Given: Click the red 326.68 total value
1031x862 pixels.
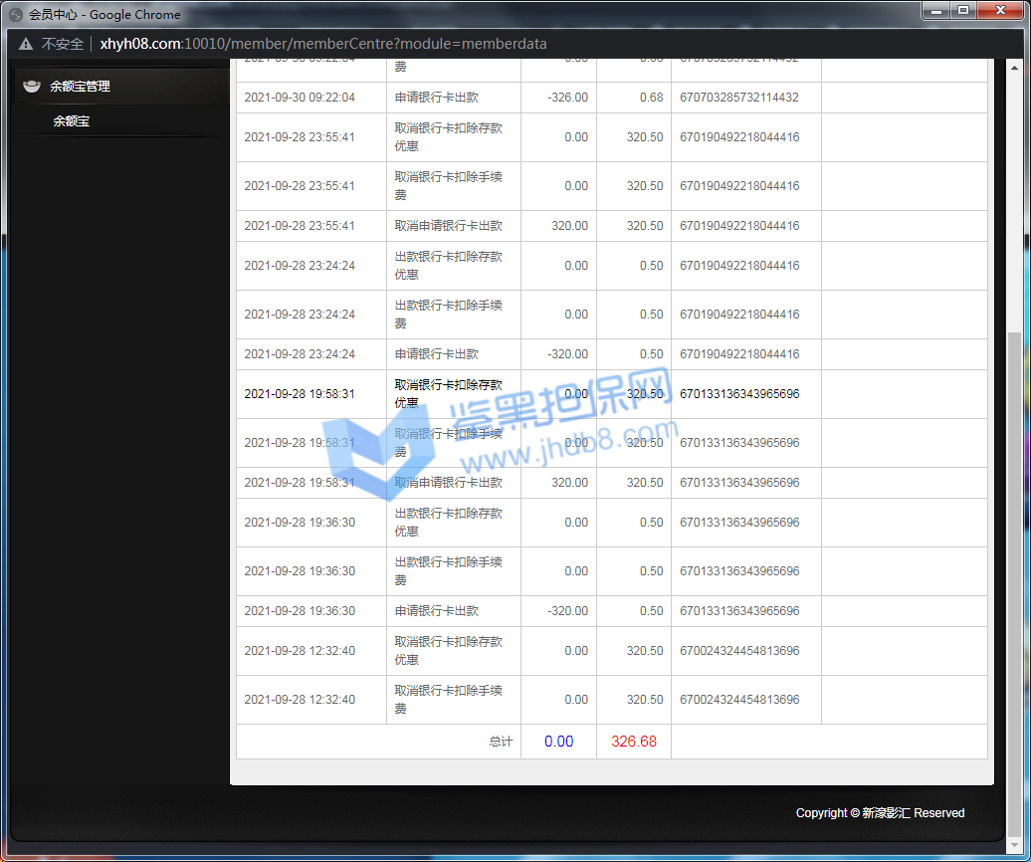Looking at the screenshot, I should coord(634,742).
